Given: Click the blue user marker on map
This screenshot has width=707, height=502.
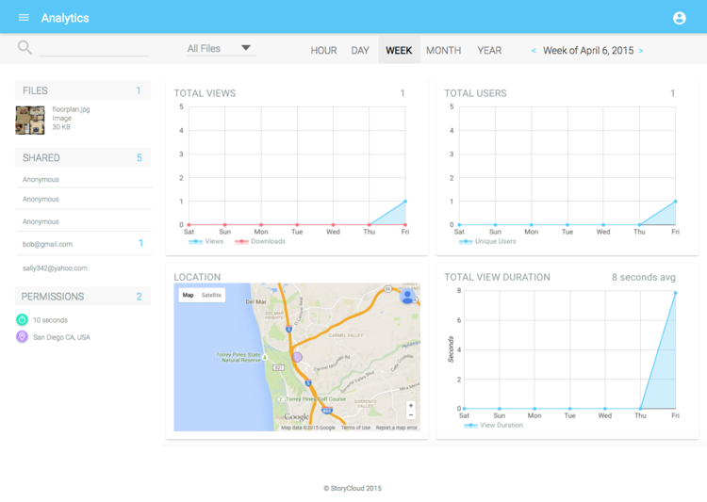Looking at the screenshot, I should [x=407, y=297].
